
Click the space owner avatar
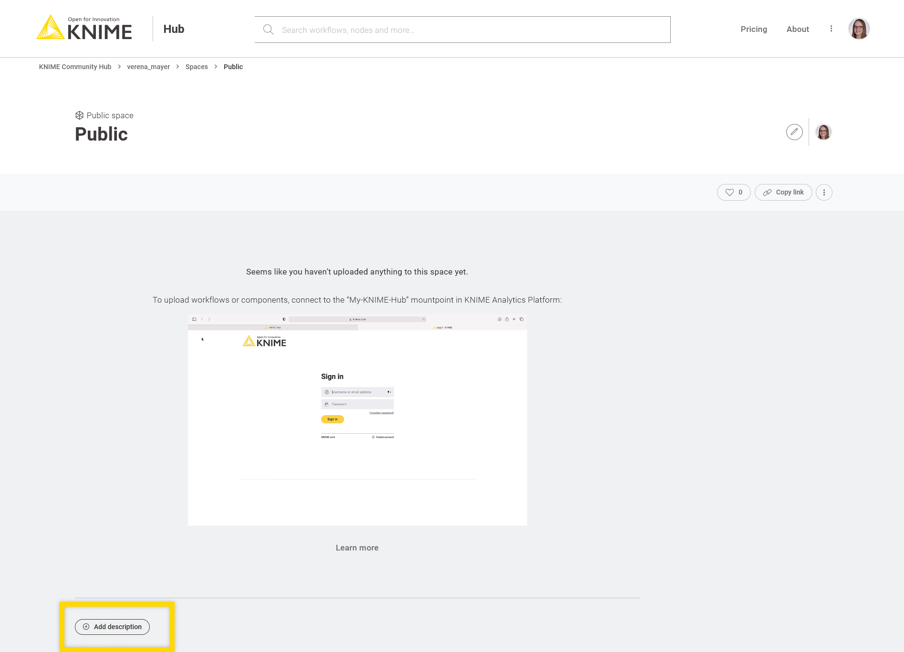823,132
